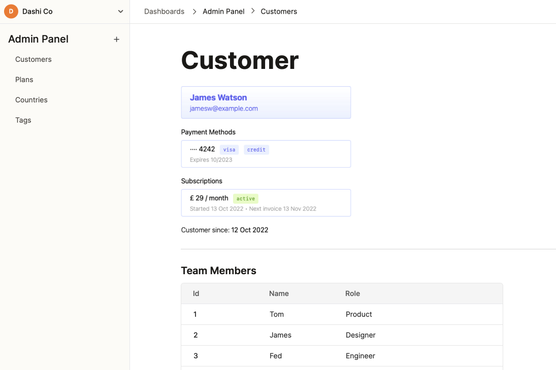
Task: Click the Product role cell
Action: pyautogui.click(x=359, y=314)
